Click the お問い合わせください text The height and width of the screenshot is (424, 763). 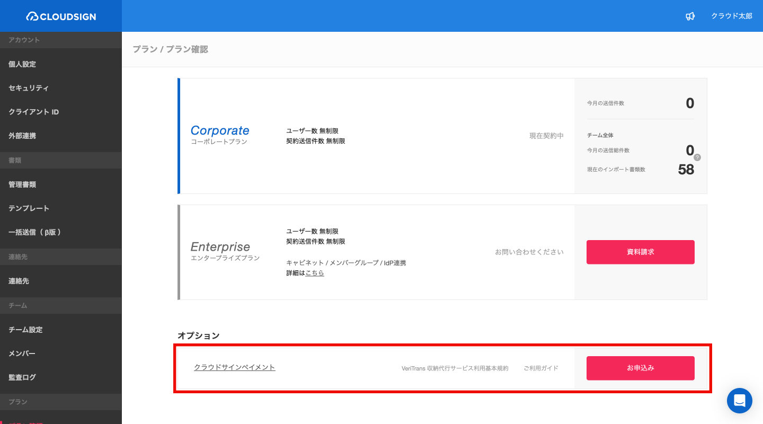529,252
